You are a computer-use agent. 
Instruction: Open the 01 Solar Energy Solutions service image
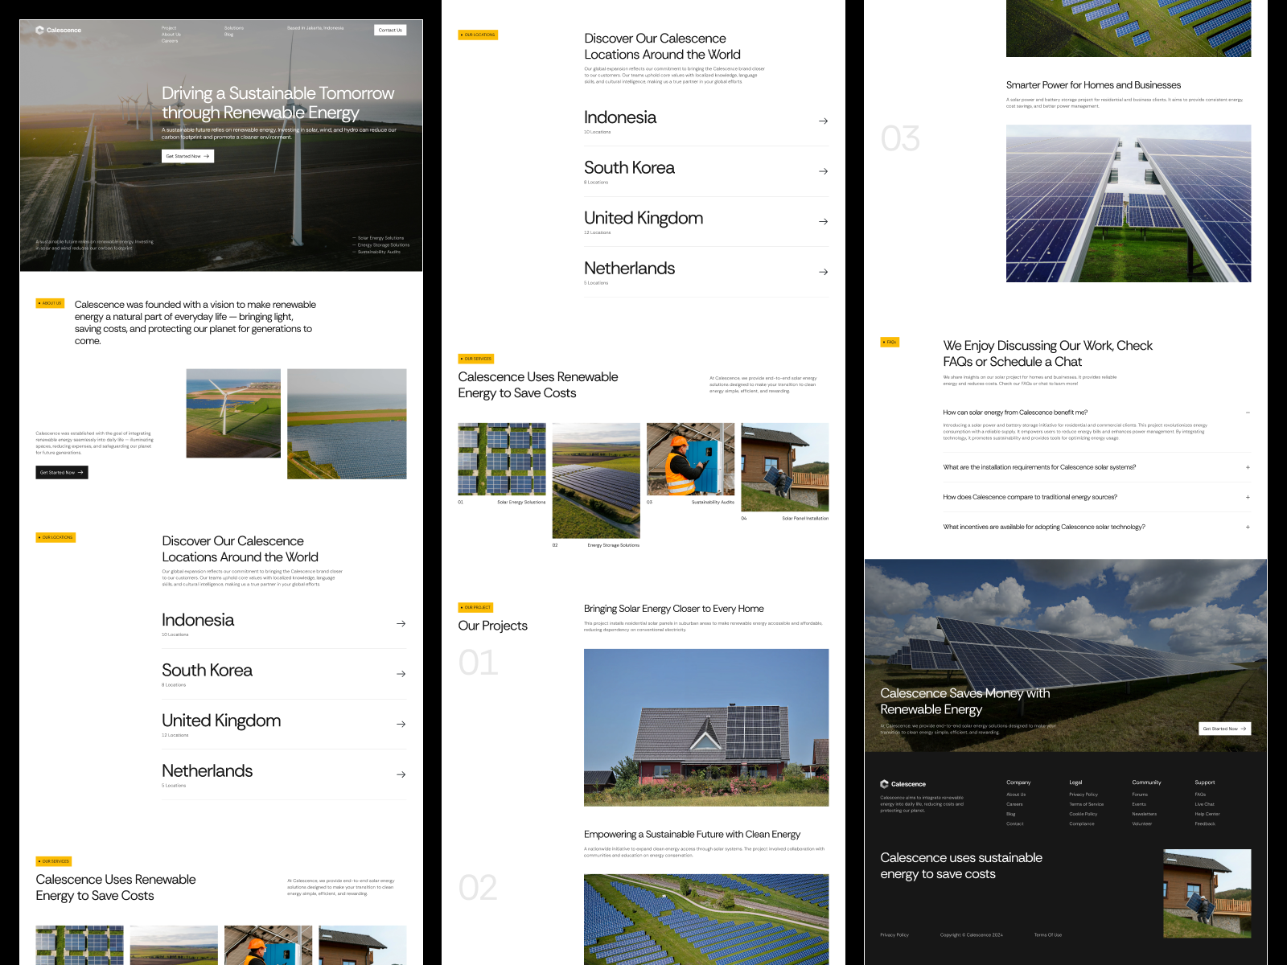point(502,459)
